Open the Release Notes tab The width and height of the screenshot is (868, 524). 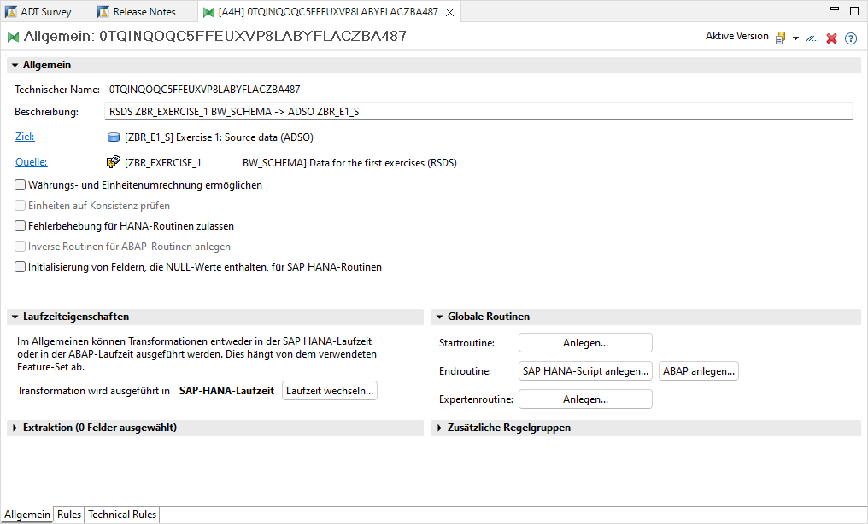tap(136, 12)
